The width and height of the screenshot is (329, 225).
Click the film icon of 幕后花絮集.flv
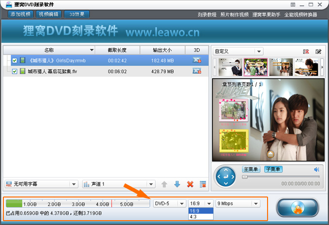(x=22, y=71)
